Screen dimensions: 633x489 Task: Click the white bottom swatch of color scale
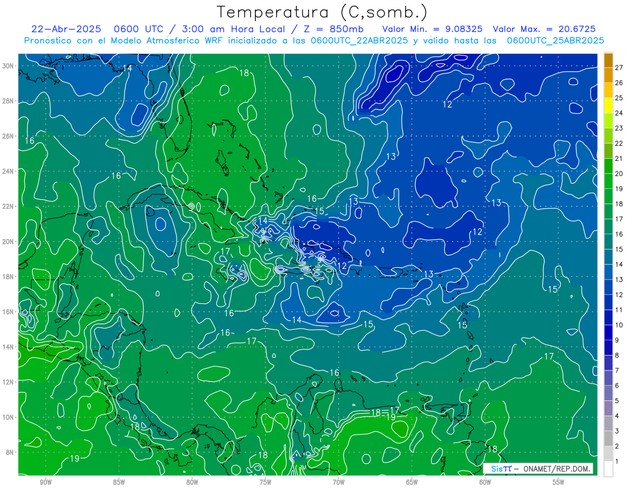pyautogui.click(x=608, y=469)
